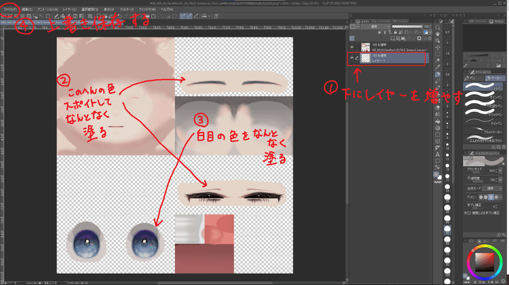Expand 速度による手ブレ補正 plus expander

pyautogui.click(x=465, y=213)
